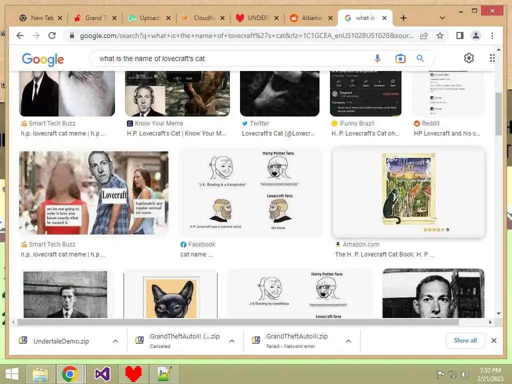Switch to the Upload tab
512x384 pixels.
(149, 18)
